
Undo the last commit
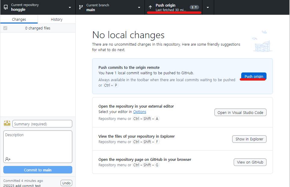66,183
